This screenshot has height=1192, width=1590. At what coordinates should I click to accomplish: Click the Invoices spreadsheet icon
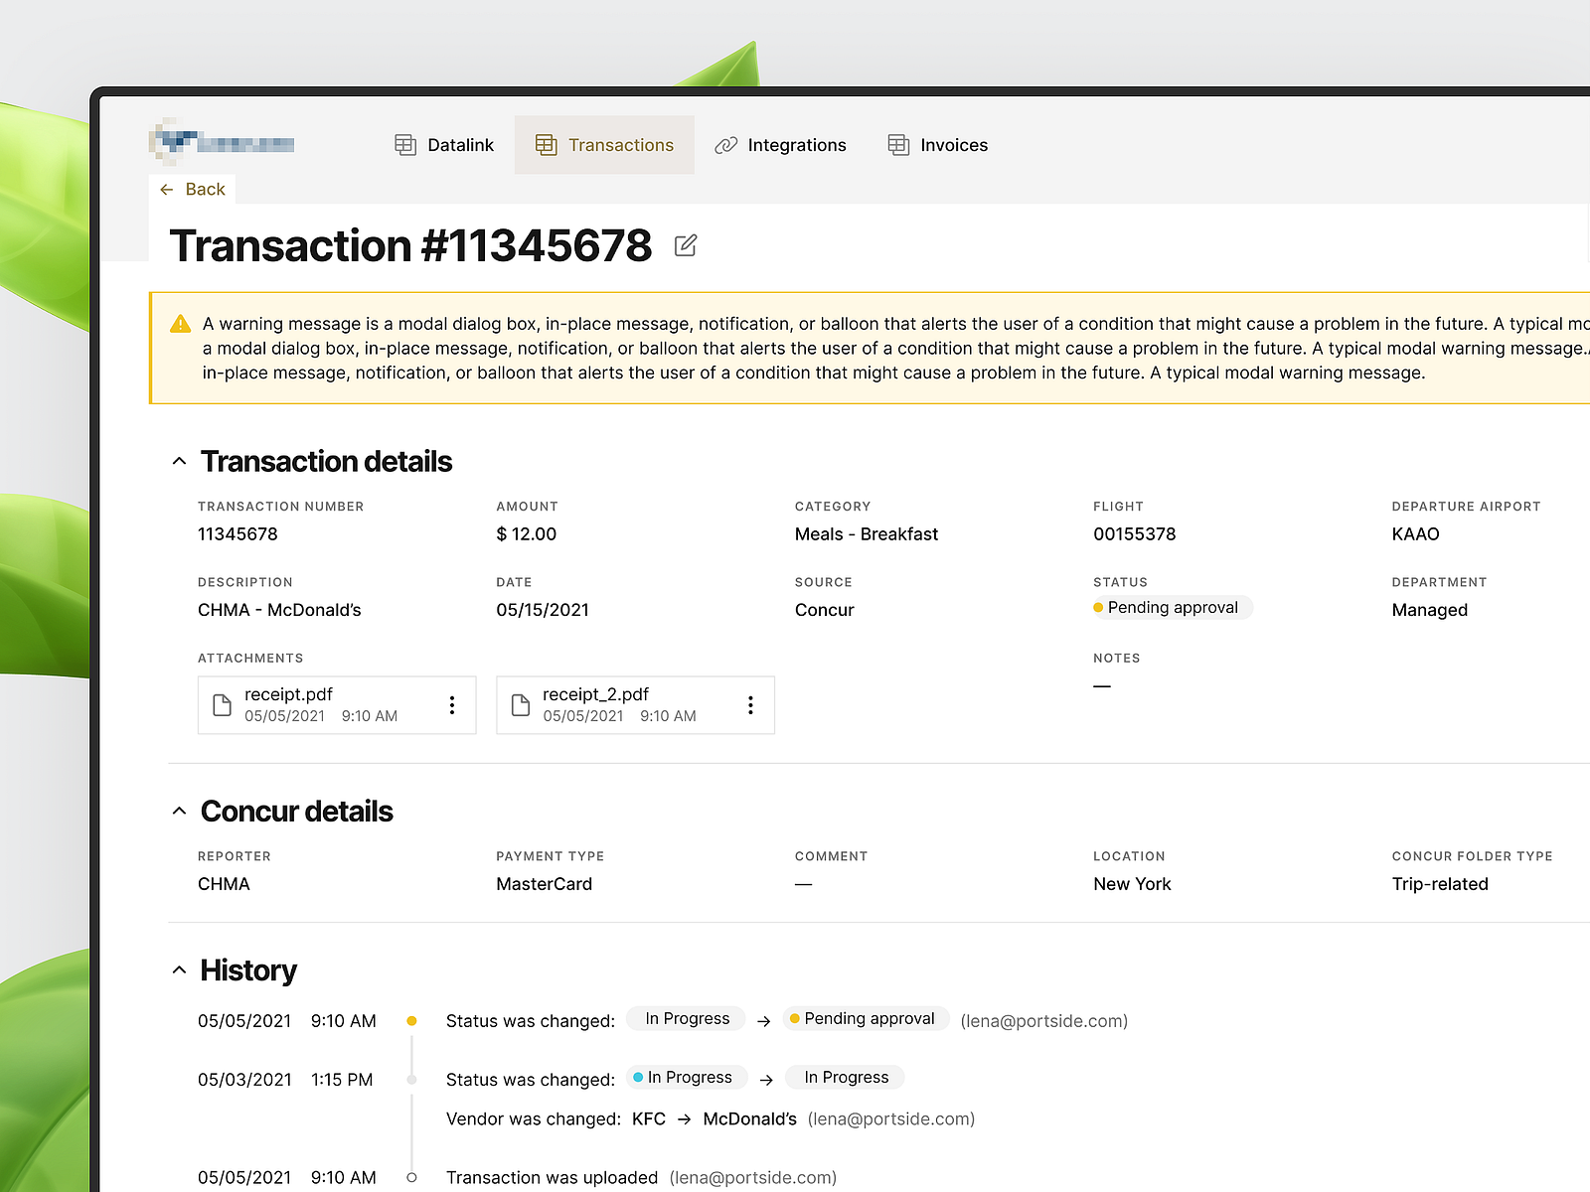(x=897, y=145)
